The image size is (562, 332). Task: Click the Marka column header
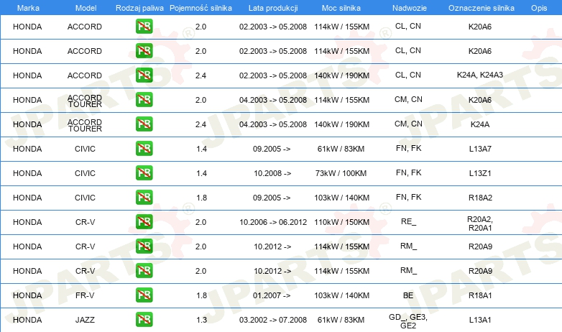tap(28, 8)
